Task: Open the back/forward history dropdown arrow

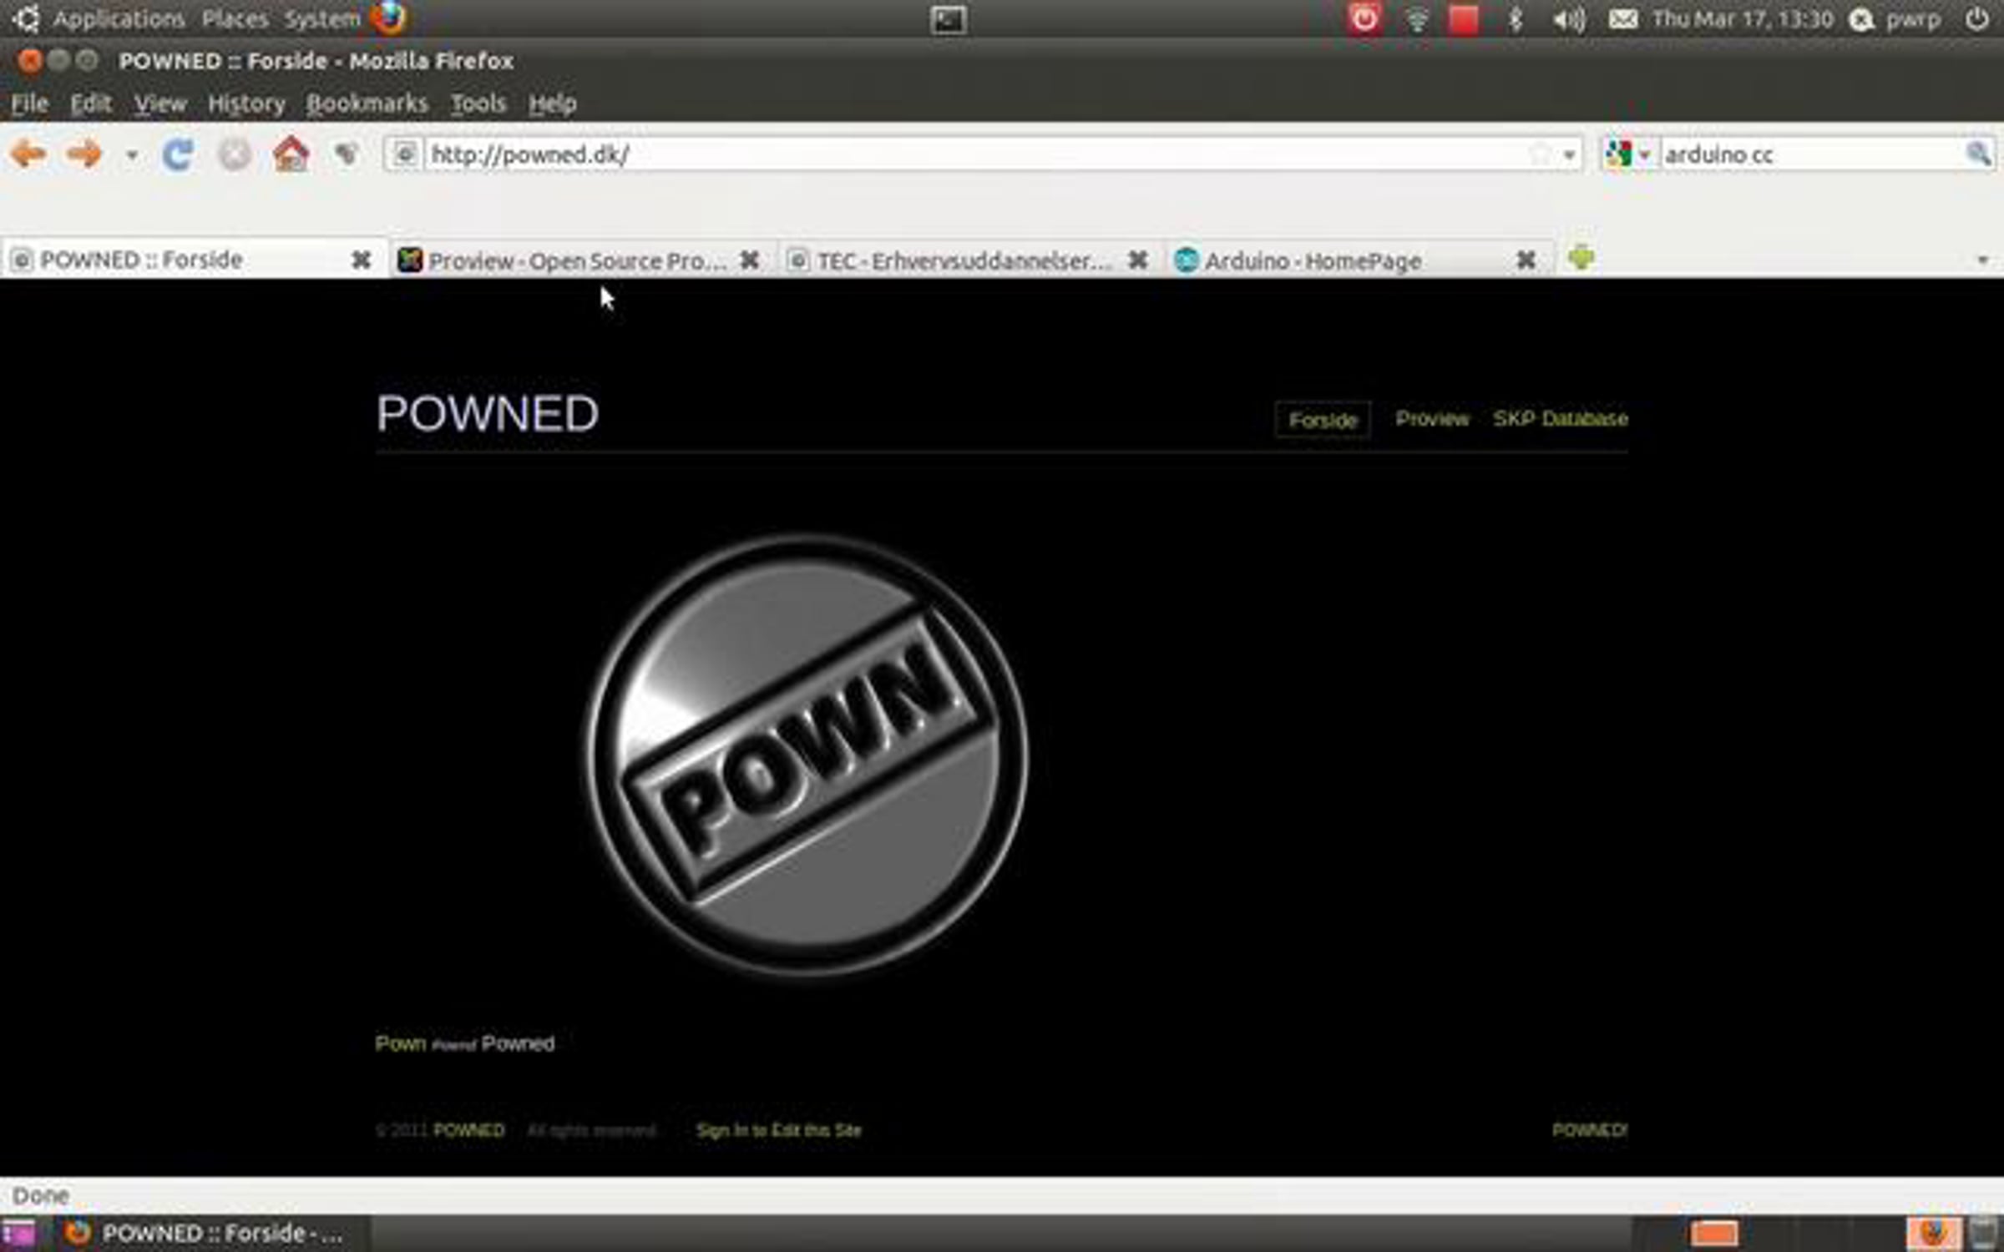Action: (131, 155)
